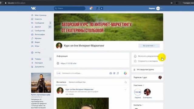Viewport: 194px width, 109px height.
Task: Switch to the Записи сообщества tab
Action: (x=77, y=82)
